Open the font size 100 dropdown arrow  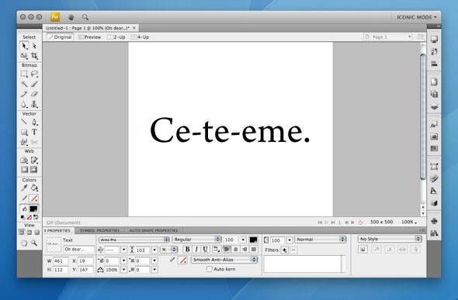pyautogui.click(x=243, y=240)
